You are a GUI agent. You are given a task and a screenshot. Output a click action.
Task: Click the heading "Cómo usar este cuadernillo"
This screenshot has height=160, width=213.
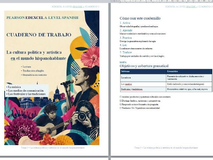point(140,18)
